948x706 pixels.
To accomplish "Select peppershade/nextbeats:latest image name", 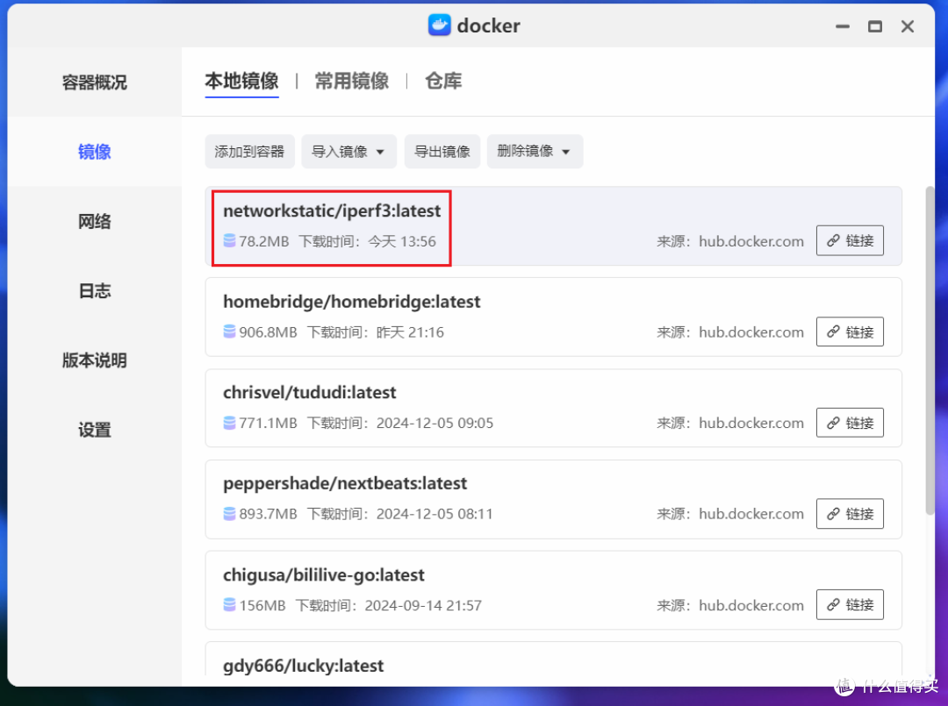I will (x=345, y=483).
